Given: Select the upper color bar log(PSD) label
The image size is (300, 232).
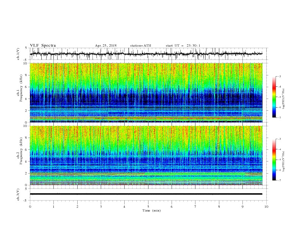Looking at the screenshot, I should [284, 99].
